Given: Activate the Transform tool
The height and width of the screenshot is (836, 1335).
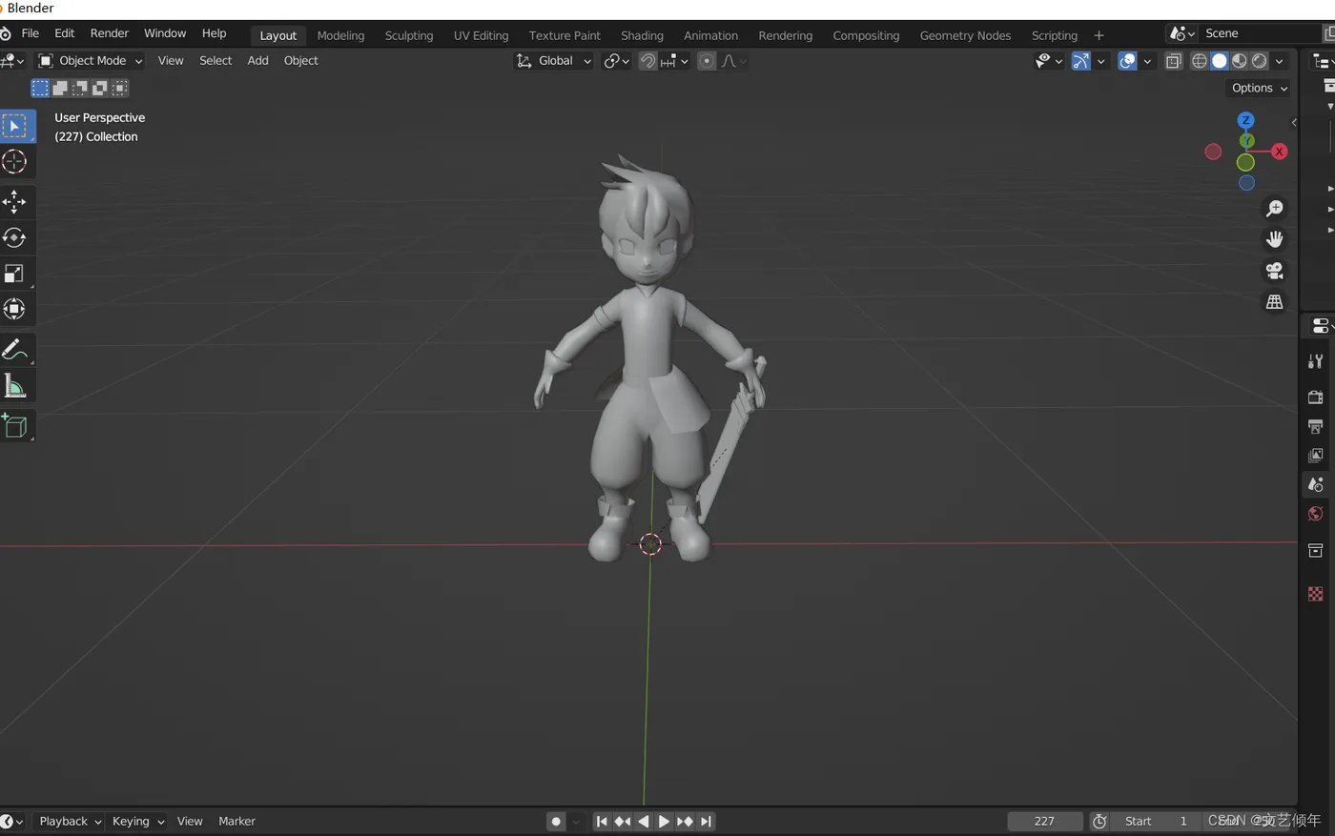Looking at the screenshot, I should click(14, 309).
